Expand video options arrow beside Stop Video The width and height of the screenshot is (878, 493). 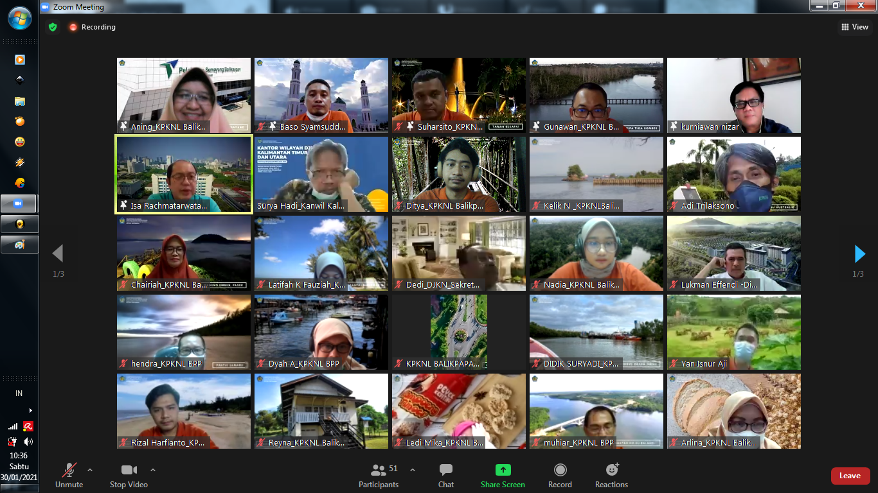(x=153, y=470)
